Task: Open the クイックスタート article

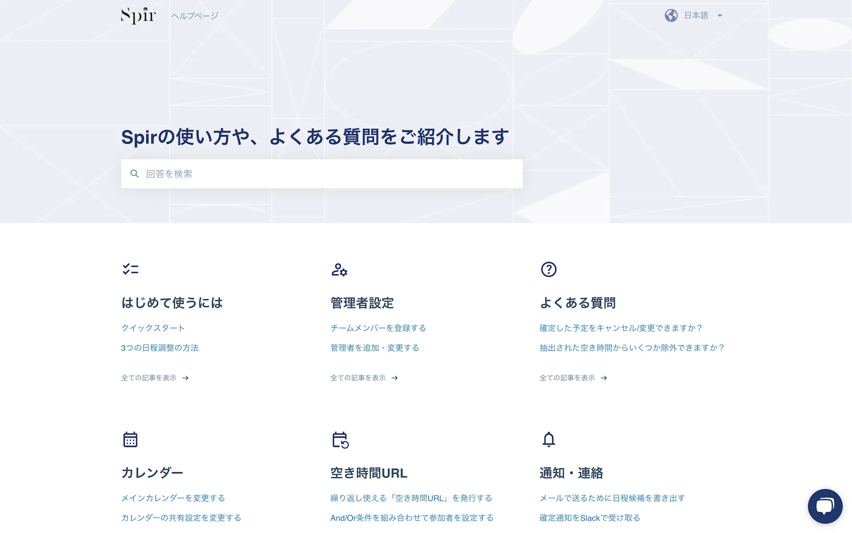Action: point(153,328)
